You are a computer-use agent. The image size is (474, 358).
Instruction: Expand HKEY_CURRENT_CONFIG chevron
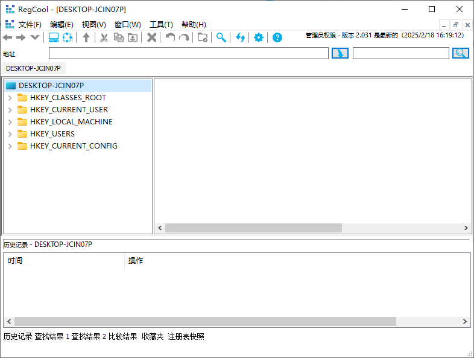click(x=10, y=146)
